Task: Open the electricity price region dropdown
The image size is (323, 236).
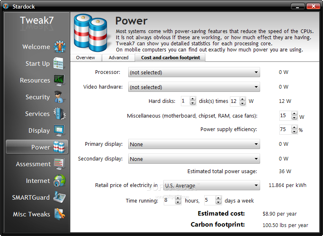Action: pos(212,185)
